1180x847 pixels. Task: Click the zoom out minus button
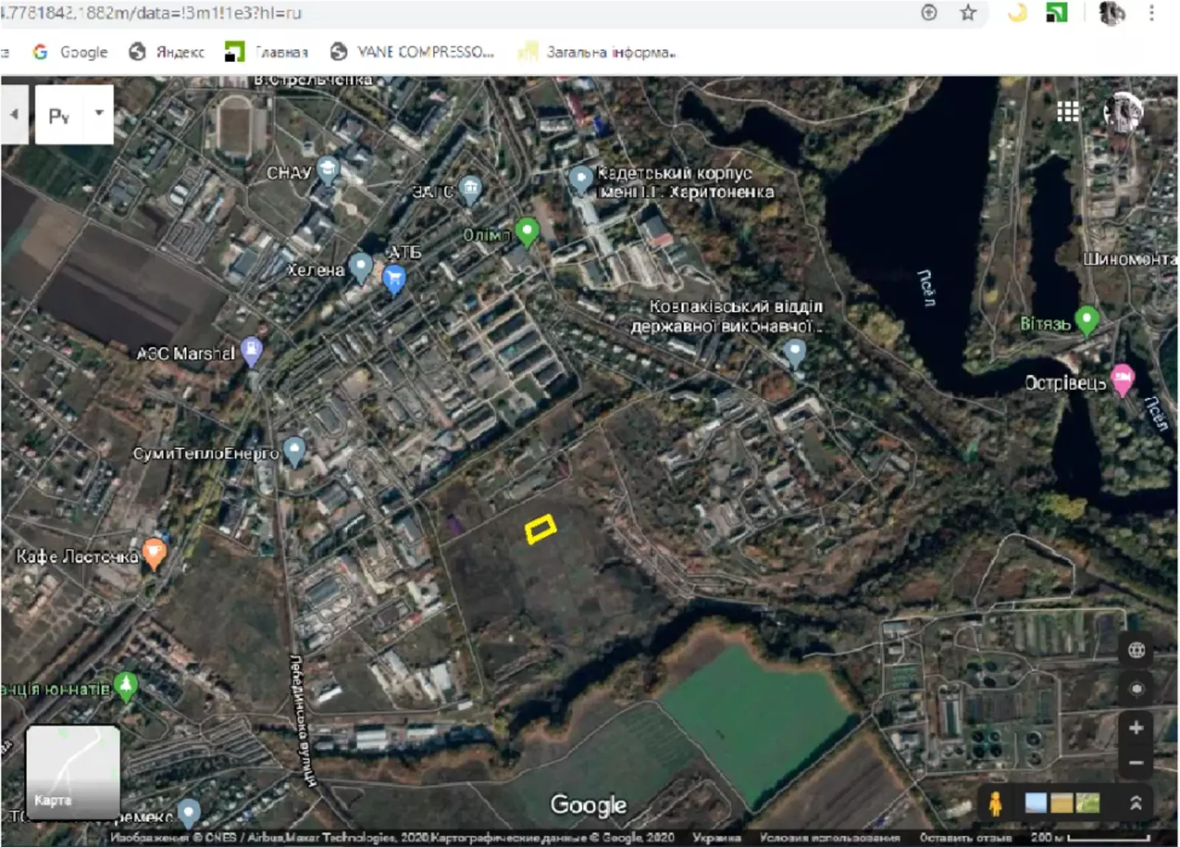1136,763
